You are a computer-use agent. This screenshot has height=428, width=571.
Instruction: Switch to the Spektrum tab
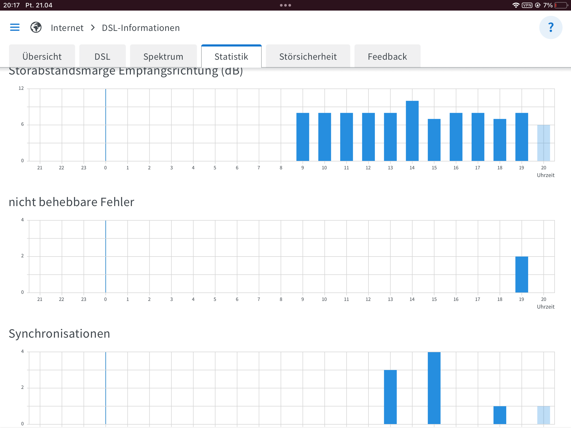[x=163, y=57]
